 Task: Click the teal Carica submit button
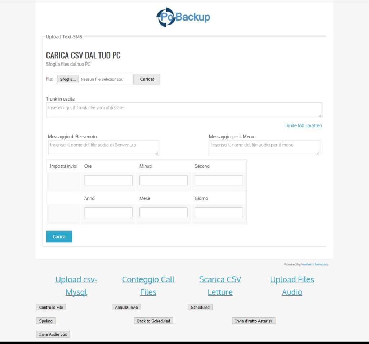[x=59, y=237]
